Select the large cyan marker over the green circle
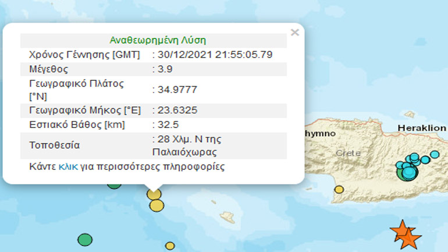Screen dimensions: 448x252 pos(410,173)
